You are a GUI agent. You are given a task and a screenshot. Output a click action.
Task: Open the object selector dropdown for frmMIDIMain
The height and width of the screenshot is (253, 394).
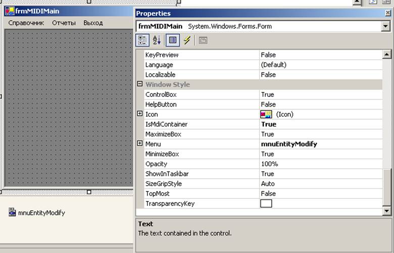point(385,26)
